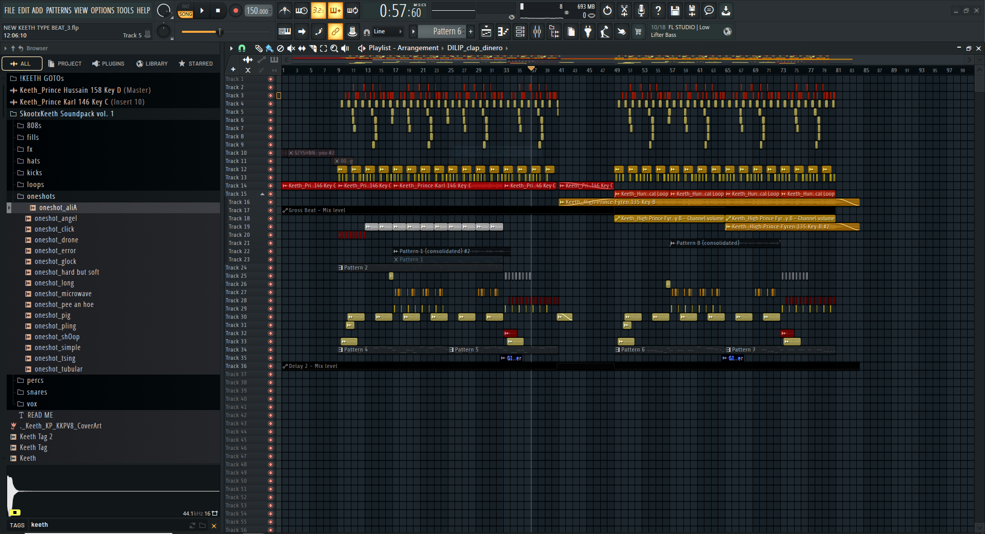Select the Slip tool in Playlist toolbar

[x=302, y=48]
